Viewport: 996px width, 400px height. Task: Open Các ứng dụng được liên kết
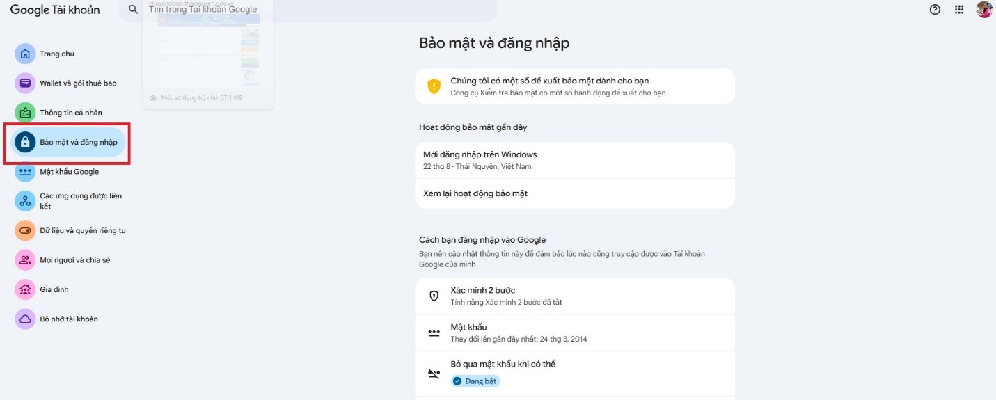70,201
